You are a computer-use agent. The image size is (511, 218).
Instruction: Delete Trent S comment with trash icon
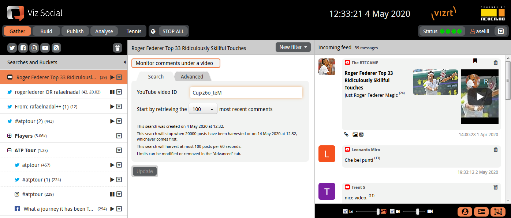click(x=496, y=187)
